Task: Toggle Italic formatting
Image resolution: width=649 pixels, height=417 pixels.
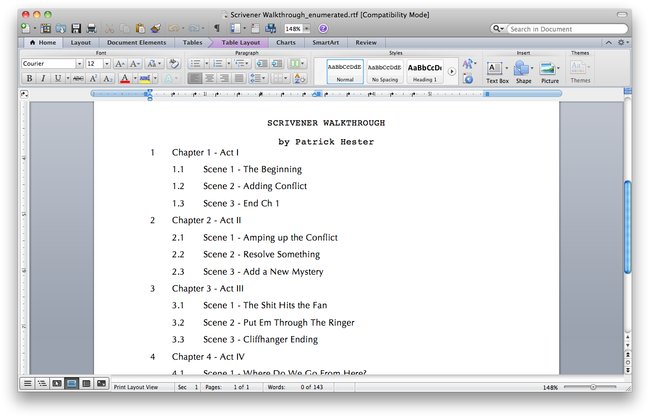Action: pyautogui.click(x=43, y=78)
